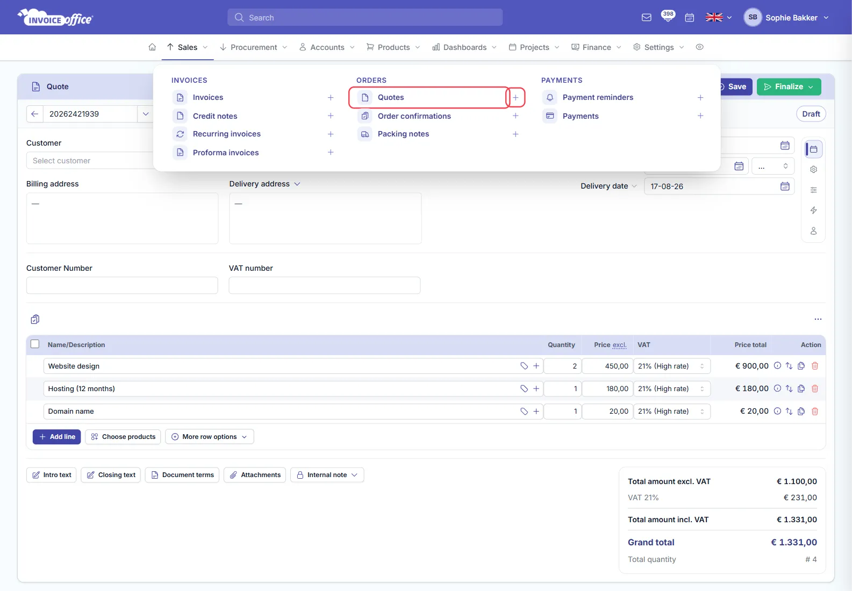Open the Accounts menu

point(327,47)
